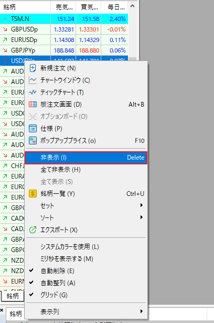The width and height of the screenshot is (214, 323).
Task: Click the 買気配 (Ask) column header
Action: tap(89, 7)
